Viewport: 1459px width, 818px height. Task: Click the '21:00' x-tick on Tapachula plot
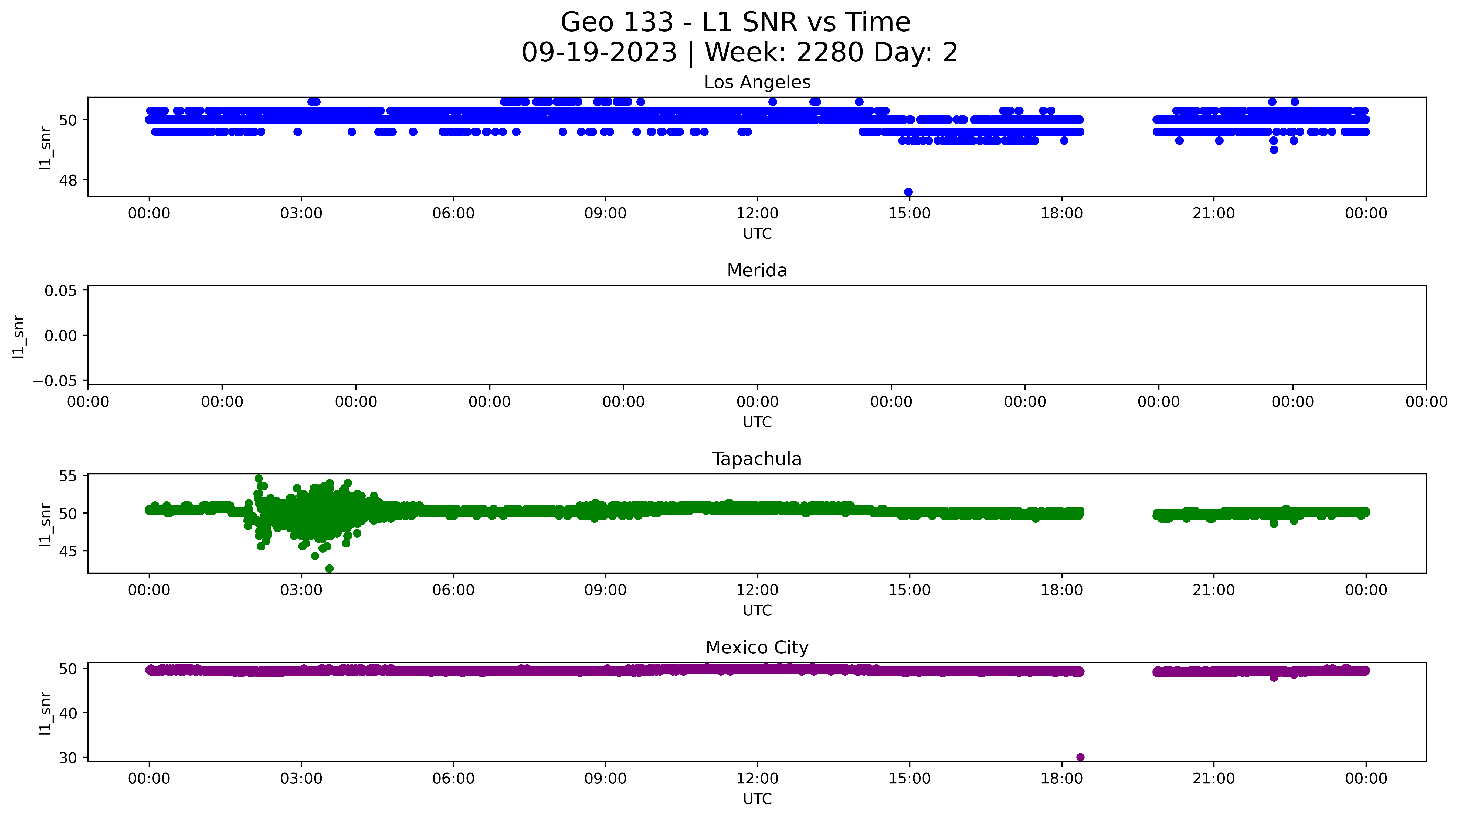pos(1214,590)
